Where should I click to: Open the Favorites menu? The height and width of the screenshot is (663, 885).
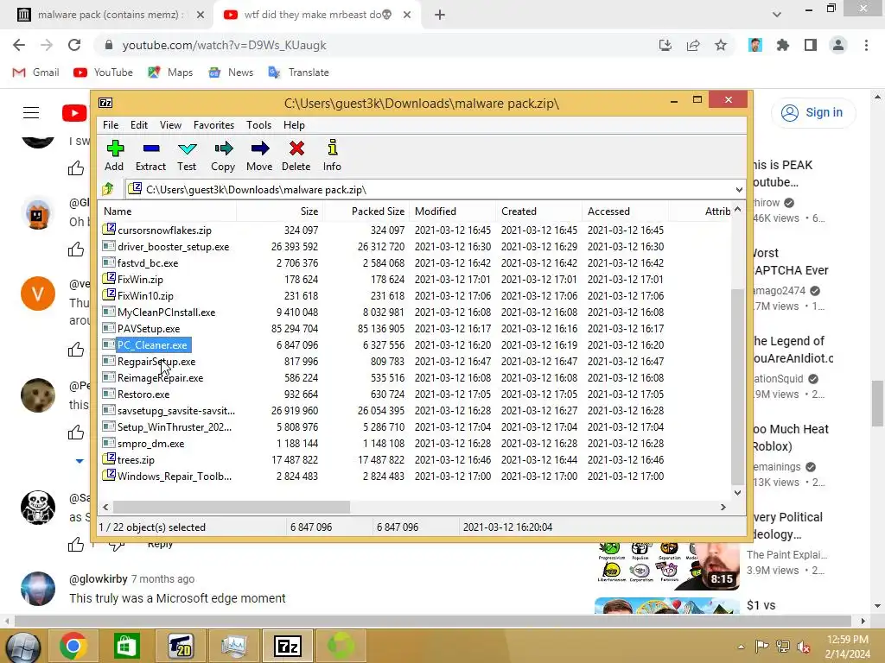pos(214,125)
